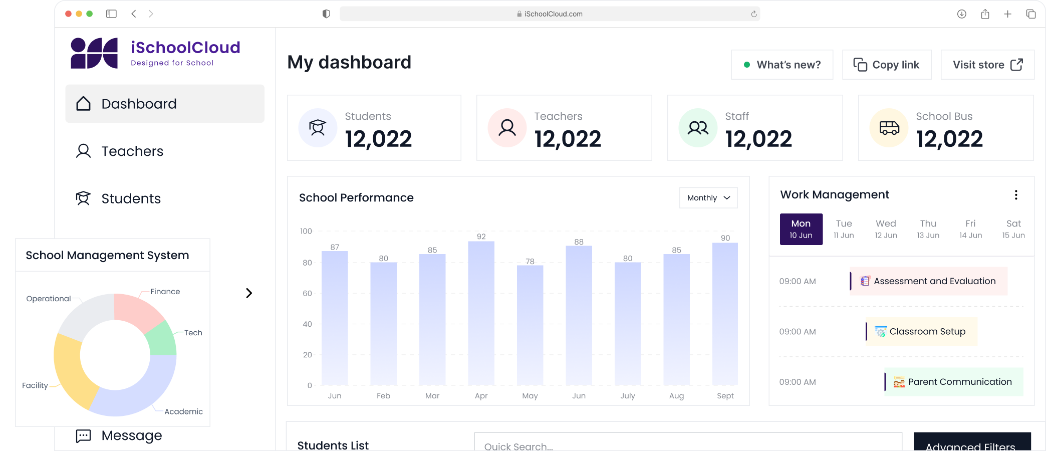Click the Students graduation cap card icon
Viewport: 1046px width, 451px height.
pos(318,128)
